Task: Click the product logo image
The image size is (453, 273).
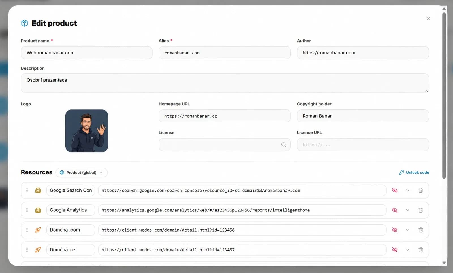Action: point(87,131)
